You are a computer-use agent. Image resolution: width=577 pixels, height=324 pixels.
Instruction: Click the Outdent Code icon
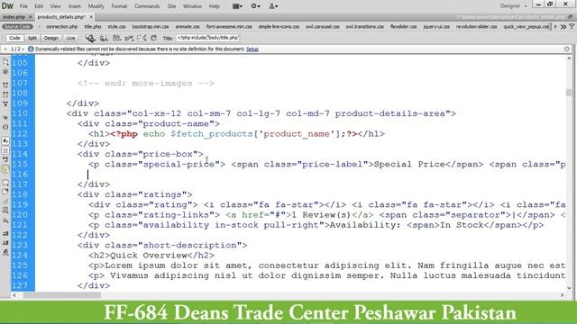pyautogui.click(x=5, y=242)
